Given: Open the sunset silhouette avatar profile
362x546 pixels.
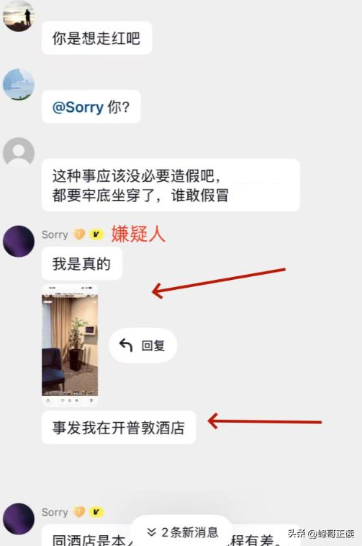Looking at the screenshot, I should pyautogui.click(x=19, y=16).
